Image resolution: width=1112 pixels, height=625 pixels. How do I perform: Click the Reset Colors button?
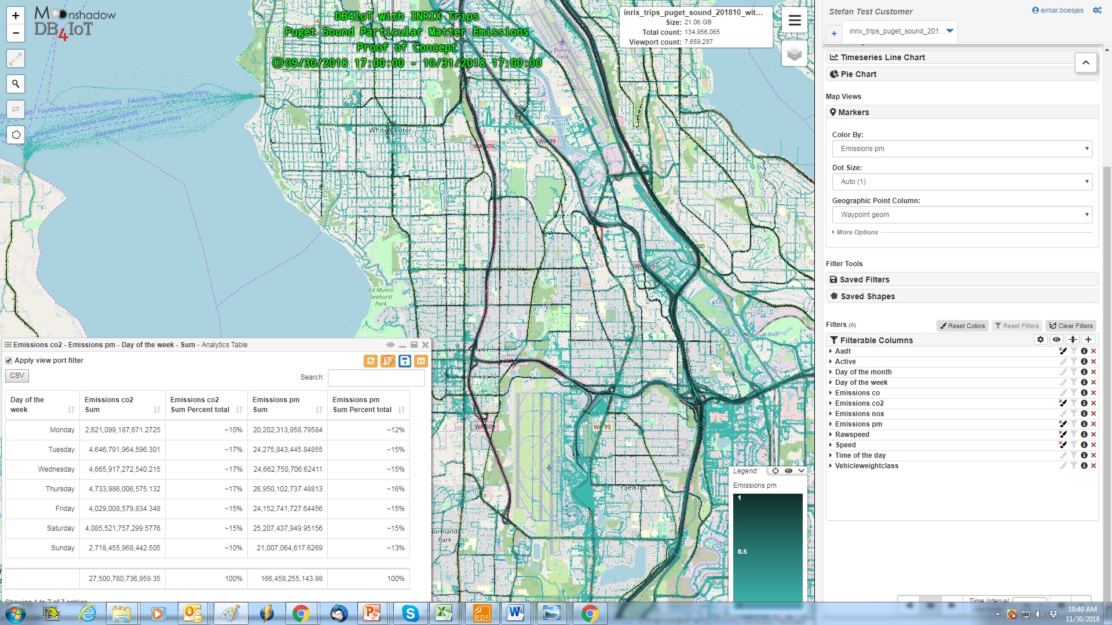click(x=963, y=326)
